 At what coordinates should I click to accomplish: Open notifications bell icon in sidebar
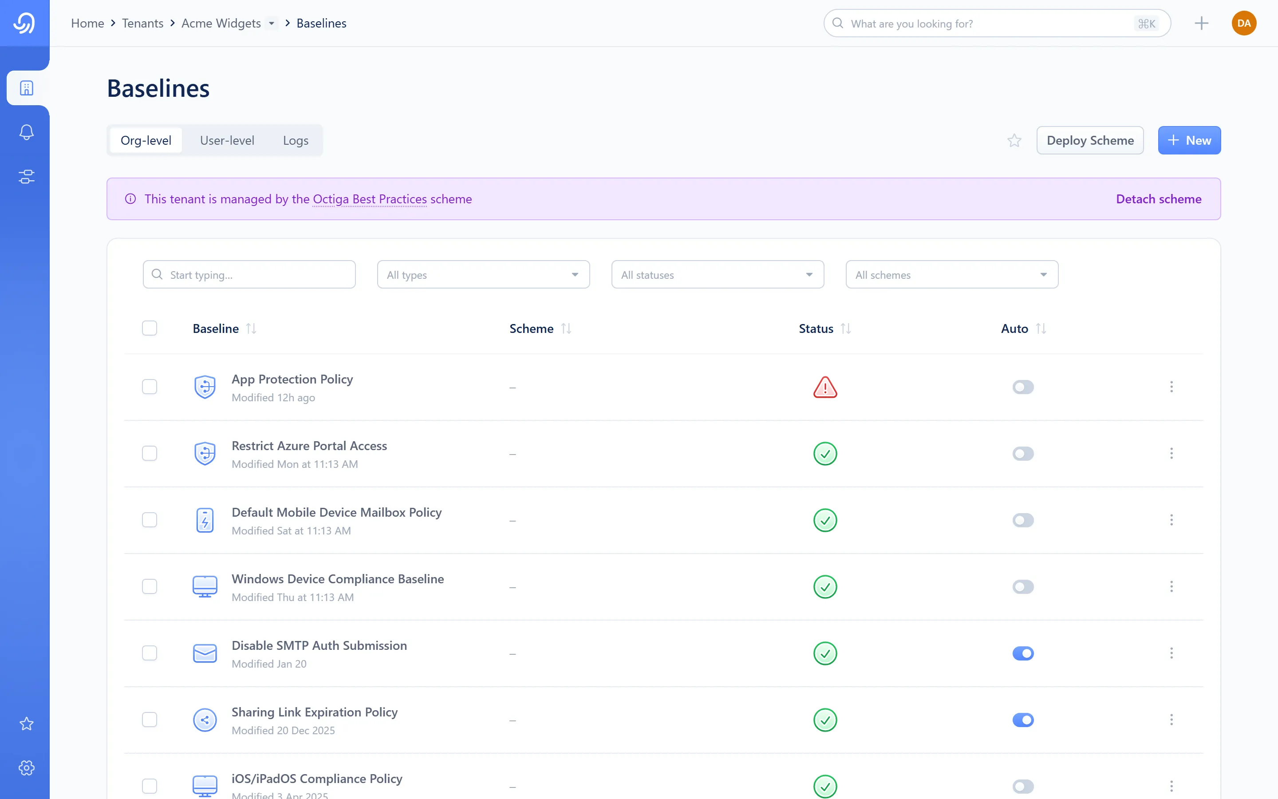click(27, 132)
